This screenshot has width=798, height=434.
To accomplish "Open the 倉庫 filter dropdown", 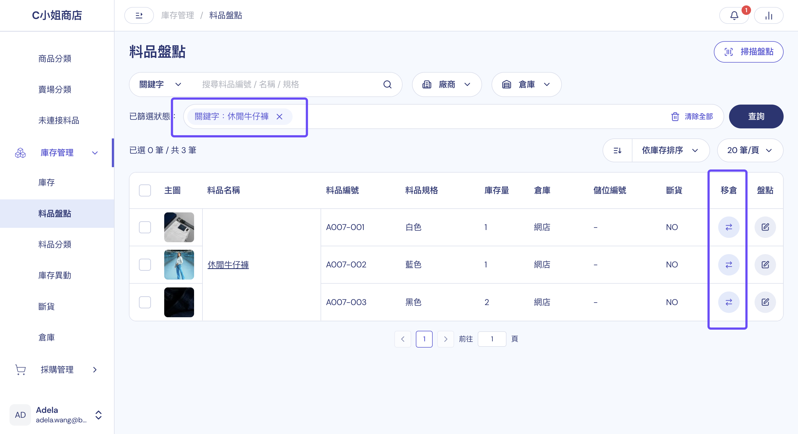I will tap(526, 85).
